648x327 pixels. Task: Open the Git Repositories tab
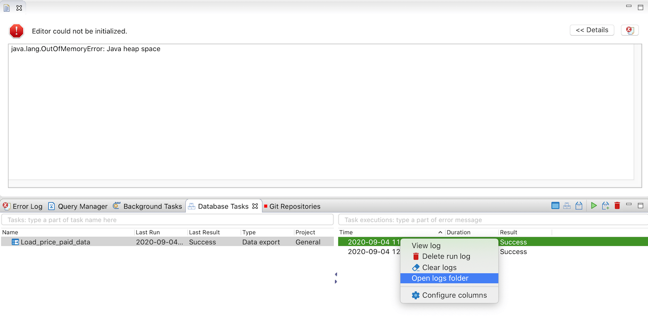click(292, 206)
